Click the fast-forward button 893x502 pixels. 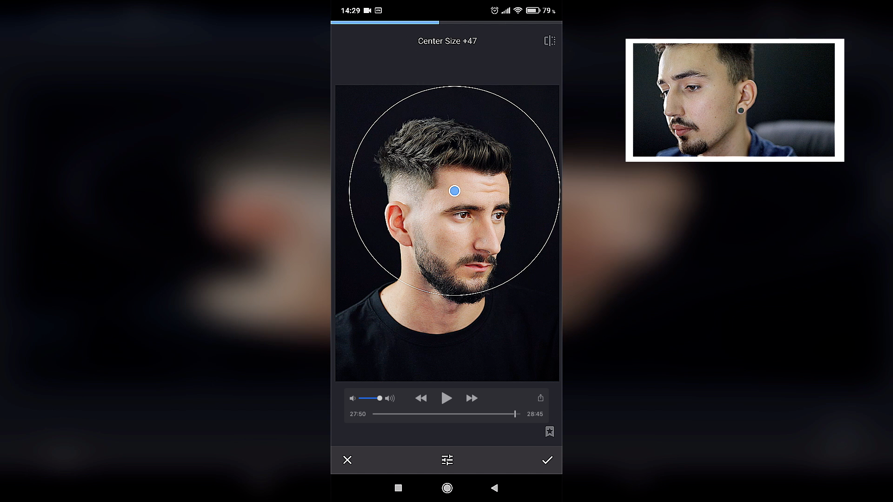coord(472,398)
